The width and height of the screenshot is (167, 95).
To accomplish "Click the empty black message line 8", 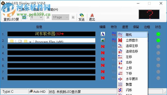I will 52,78.
